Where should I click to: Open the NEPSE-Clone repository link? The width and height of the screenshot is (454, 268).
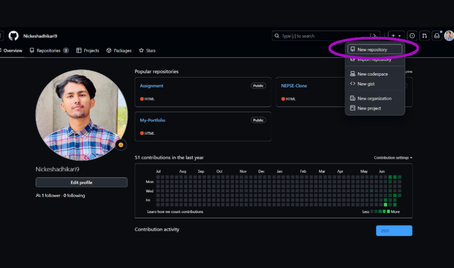[294, 86]
